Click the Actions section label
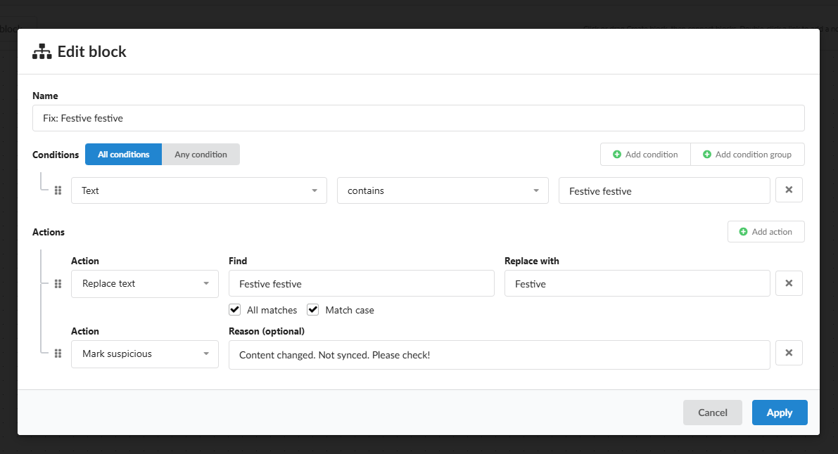 point(49,232)
